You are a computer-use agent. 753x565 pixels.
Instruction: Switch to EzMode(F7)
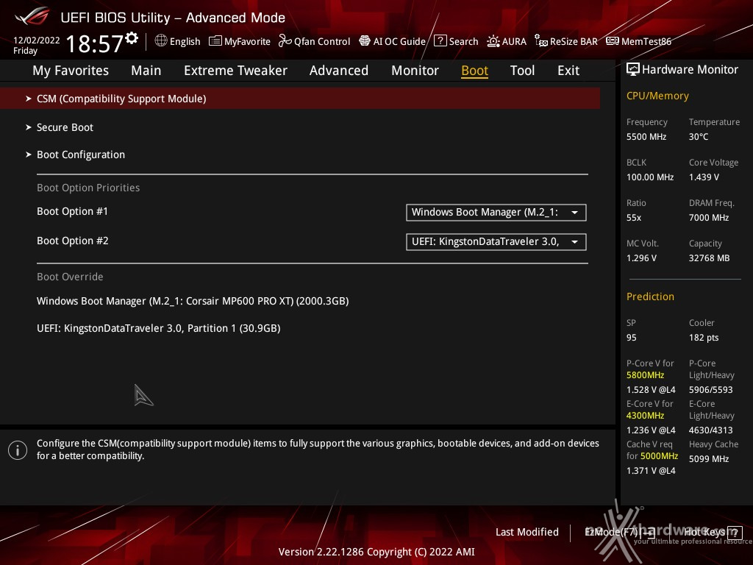[619, 532]
